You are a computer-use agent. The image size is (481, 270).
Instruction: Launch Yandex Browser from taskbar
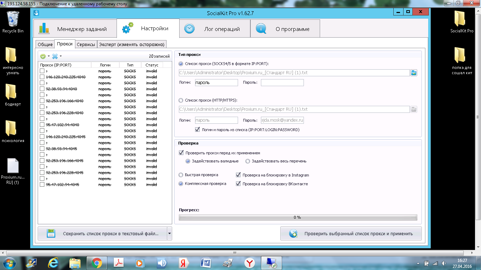point(250,263)
